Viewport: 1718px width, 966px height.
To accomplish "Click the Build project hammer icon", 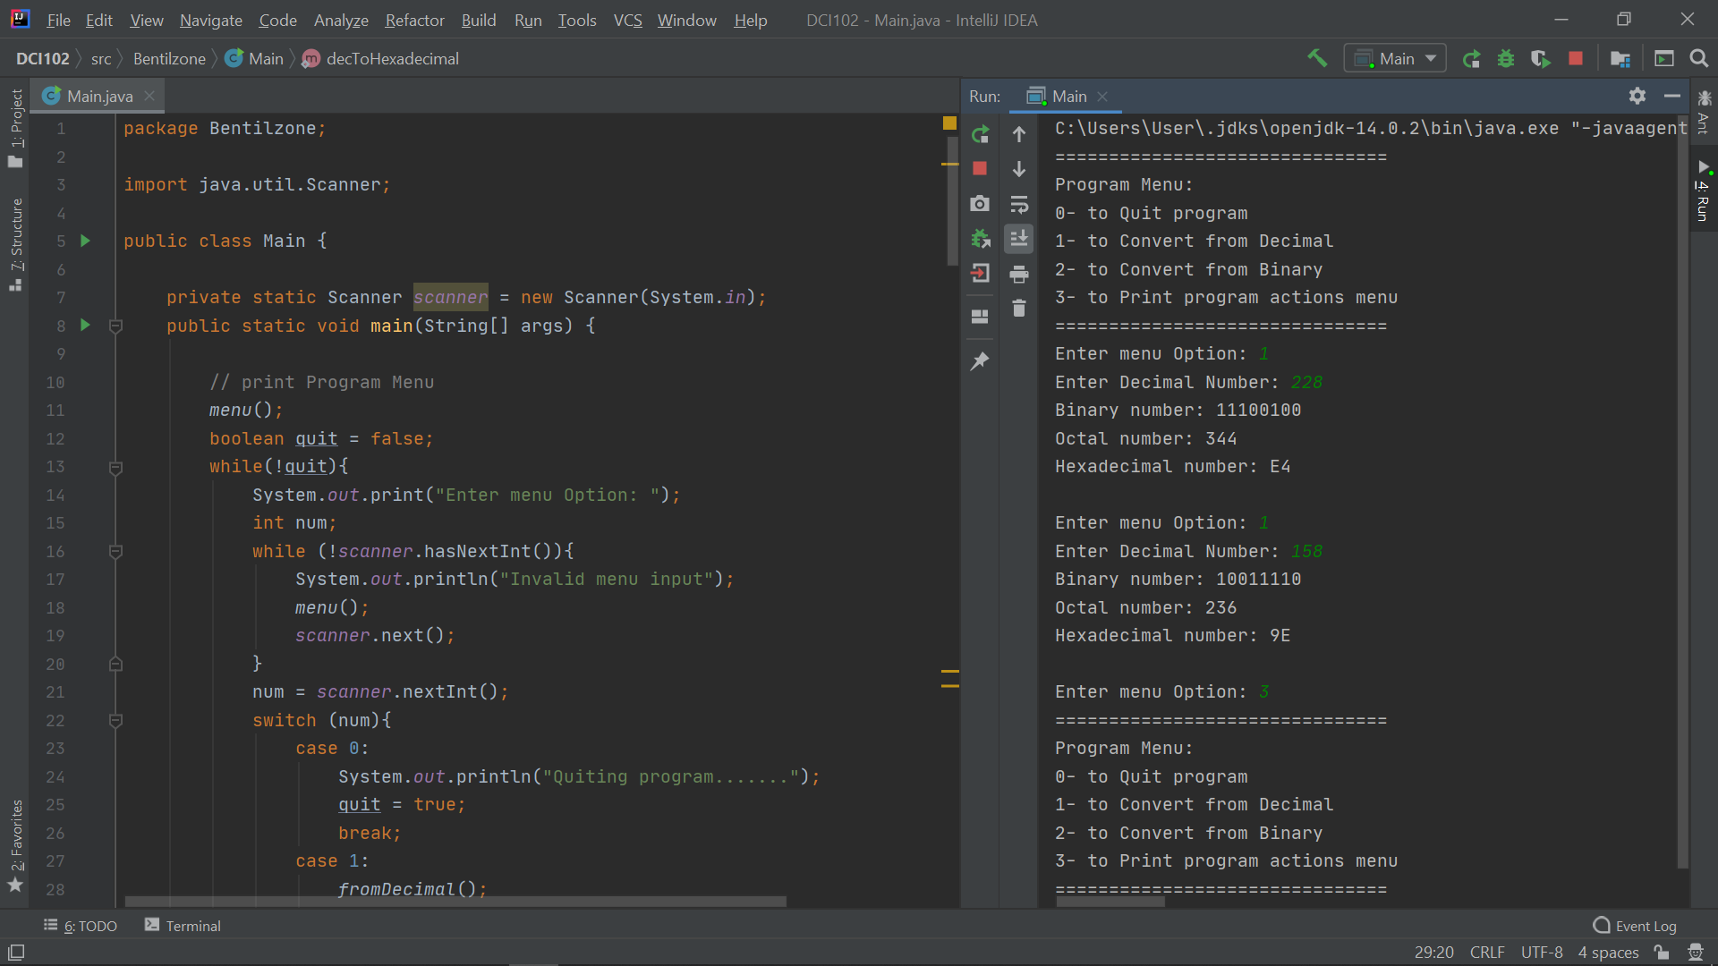I will point(1316,58).
